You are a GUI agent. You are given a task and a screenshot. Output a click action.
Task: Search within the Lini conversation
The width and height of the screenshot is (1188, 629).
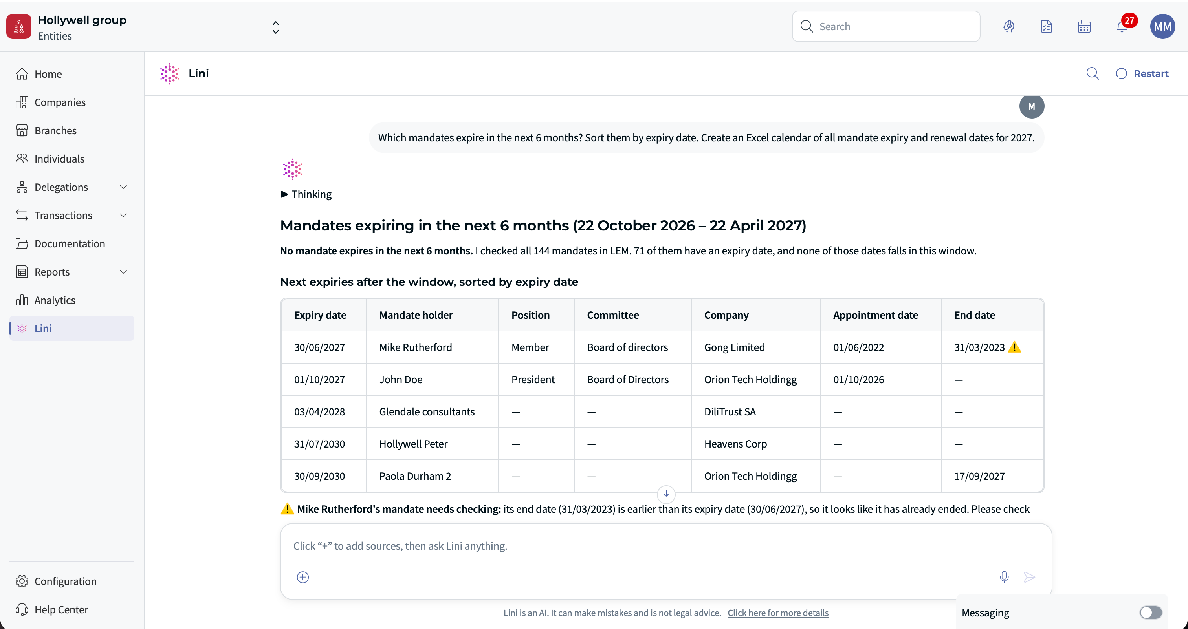pos(1093,73)
